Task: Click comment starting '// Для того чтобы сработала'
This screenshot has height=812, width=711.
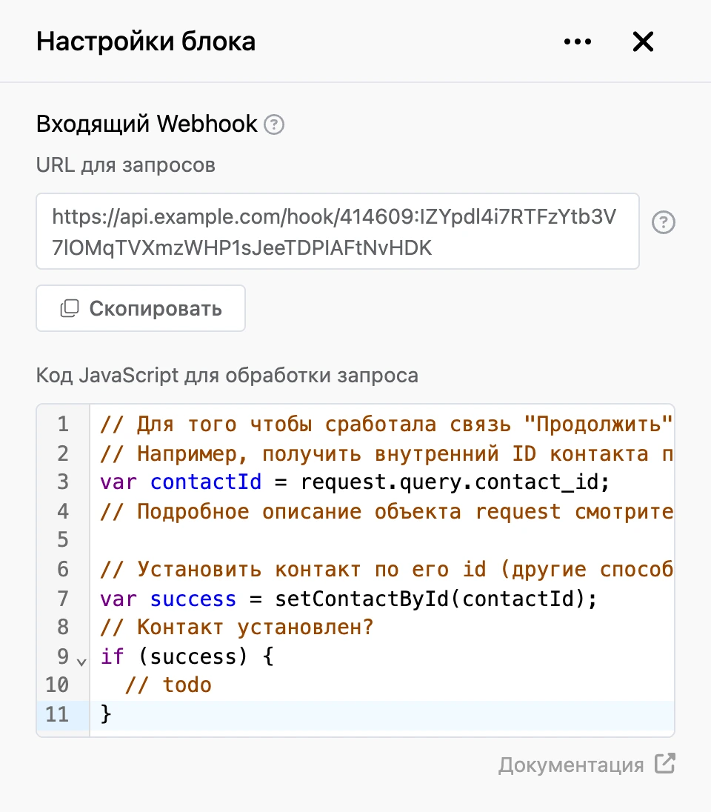Action: pos(387,424)
